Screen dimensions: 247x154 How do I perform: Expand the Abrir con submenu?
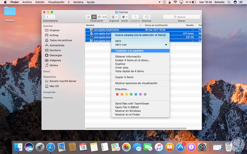[140, 45]
